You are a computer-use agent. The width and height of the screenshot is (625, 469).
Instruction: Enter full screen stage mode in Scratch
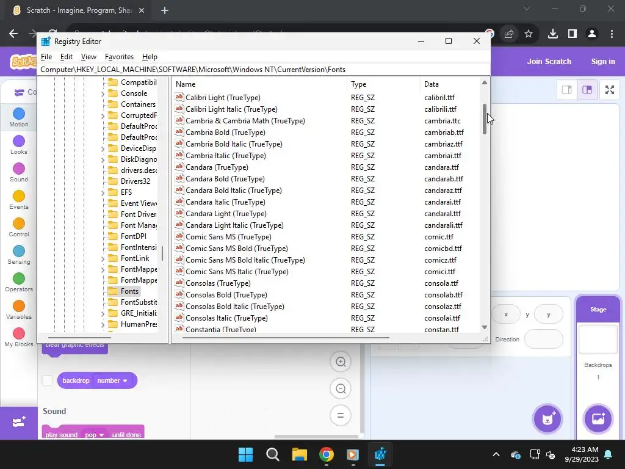pyautogui.click(x=610, y=90)
